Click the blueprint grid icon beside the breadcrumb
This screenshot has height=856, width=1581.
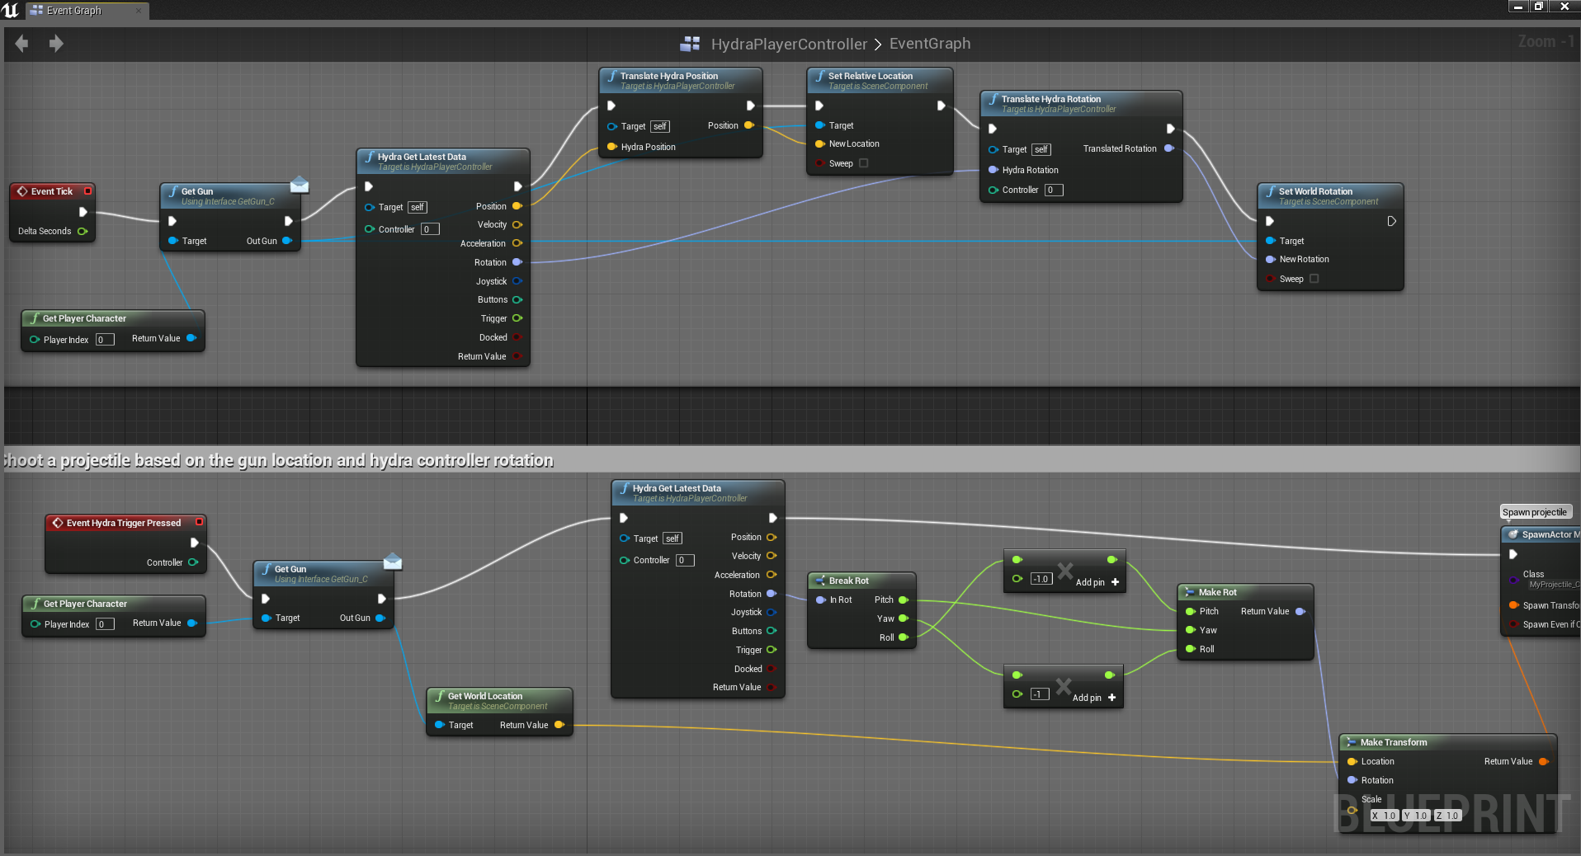(x=690, y=44)
